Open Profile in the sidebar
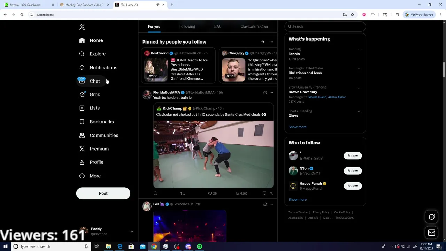This screenshot has height=251, width=446. 91,162
